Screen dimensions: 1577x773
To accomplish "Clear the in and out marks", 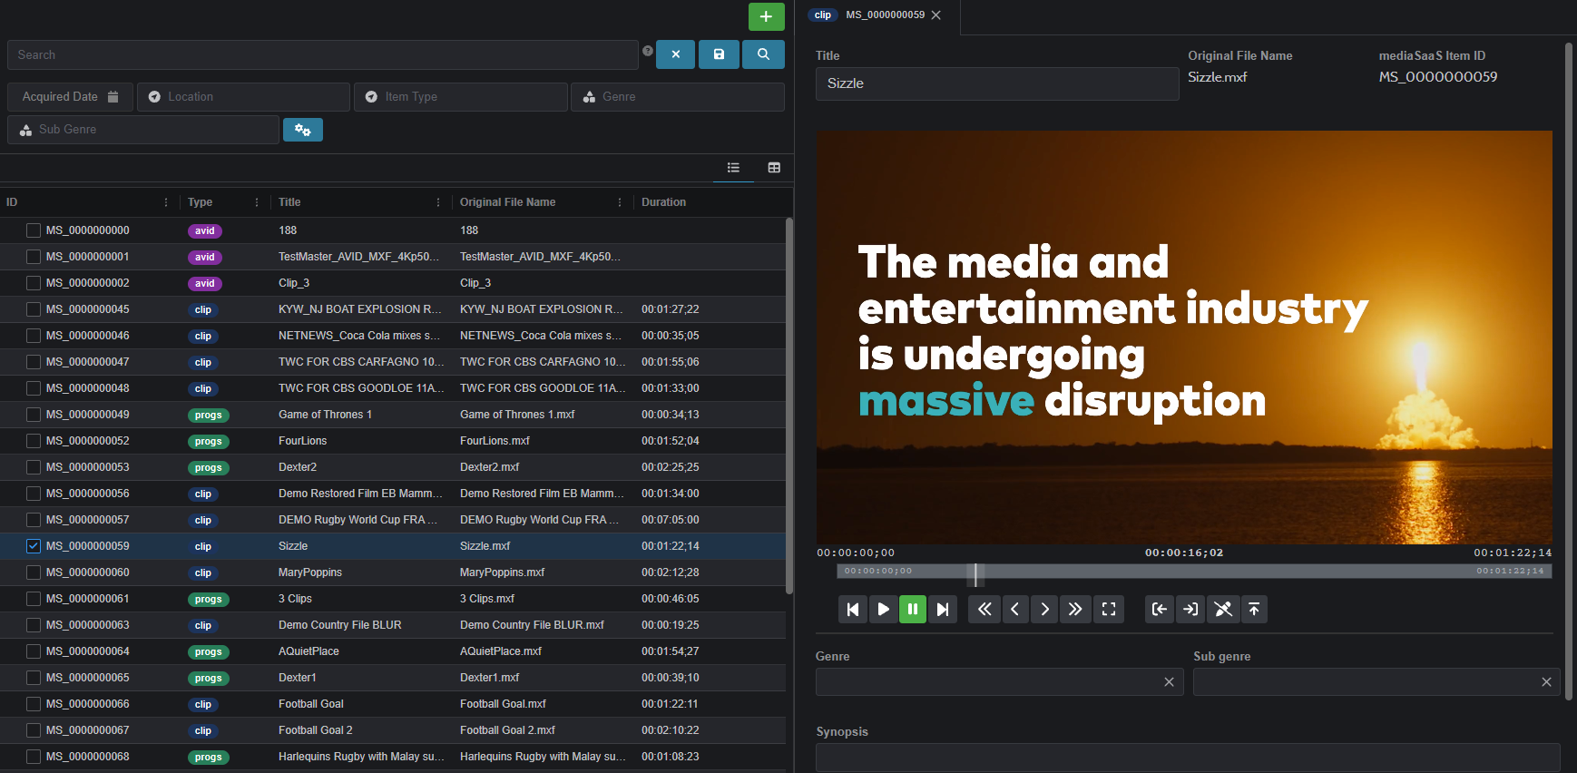I will 1223,610.
